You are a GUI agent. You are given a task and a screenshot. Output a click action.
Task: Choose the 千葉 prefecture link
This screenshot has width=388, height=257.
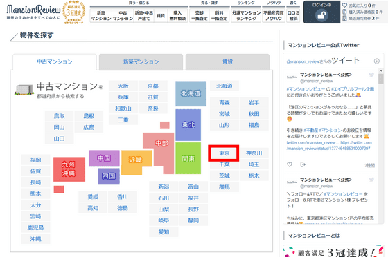224,164
